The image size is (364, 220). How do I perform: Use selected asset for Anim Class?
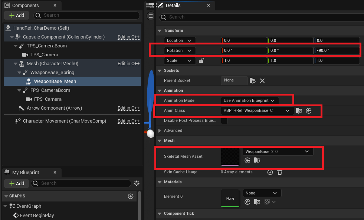click(308, 111)
